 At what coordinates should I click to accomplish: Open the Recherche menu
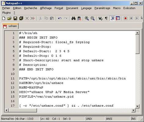click(x=31, y=8)
